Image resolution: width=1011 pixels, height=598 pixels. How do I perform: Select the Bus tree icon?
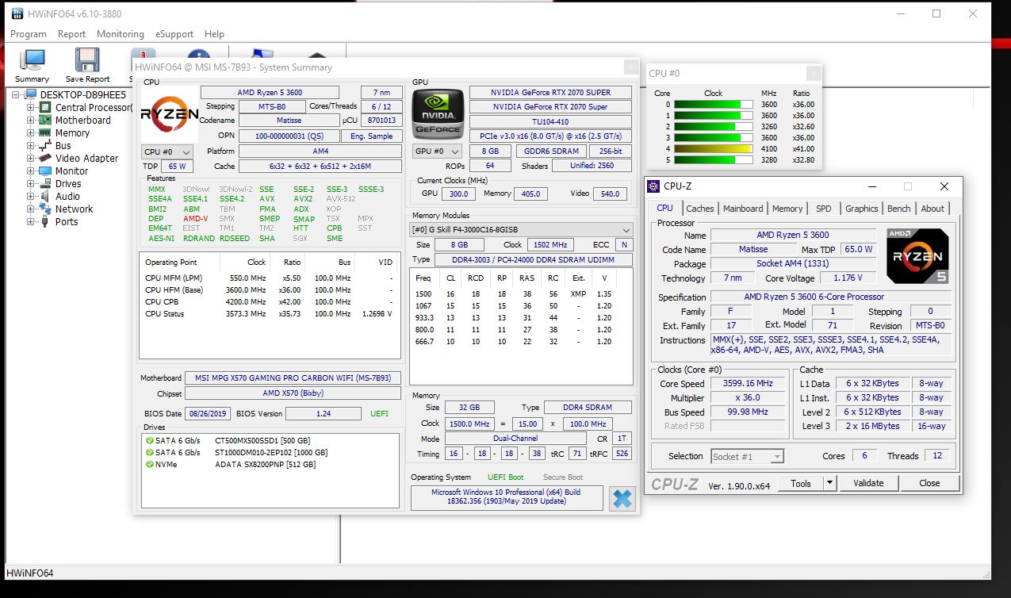[x=46, y=145]
